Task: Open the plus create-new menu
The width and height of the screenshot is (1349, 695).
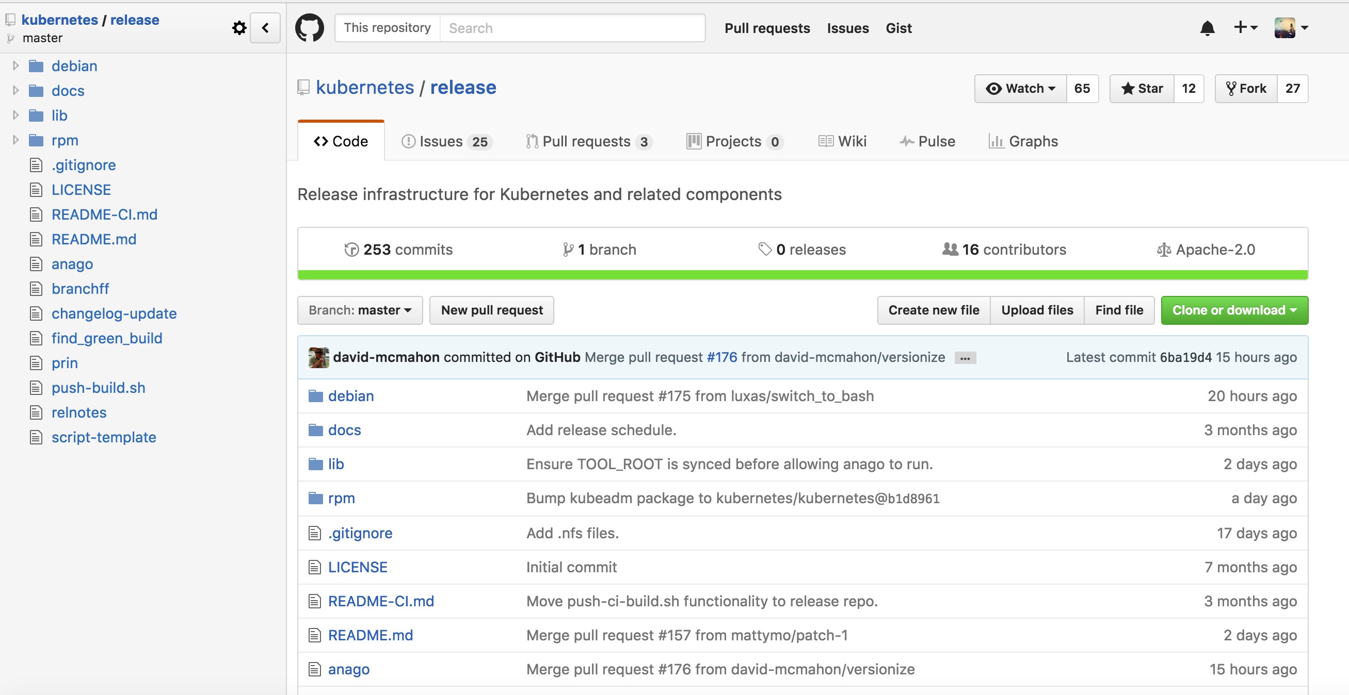Action: [1245, 27]
